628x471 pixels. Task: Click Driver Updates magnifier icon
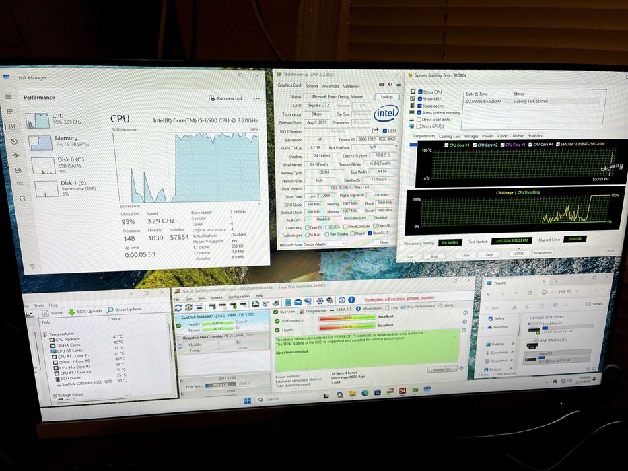tap(110, 310)
